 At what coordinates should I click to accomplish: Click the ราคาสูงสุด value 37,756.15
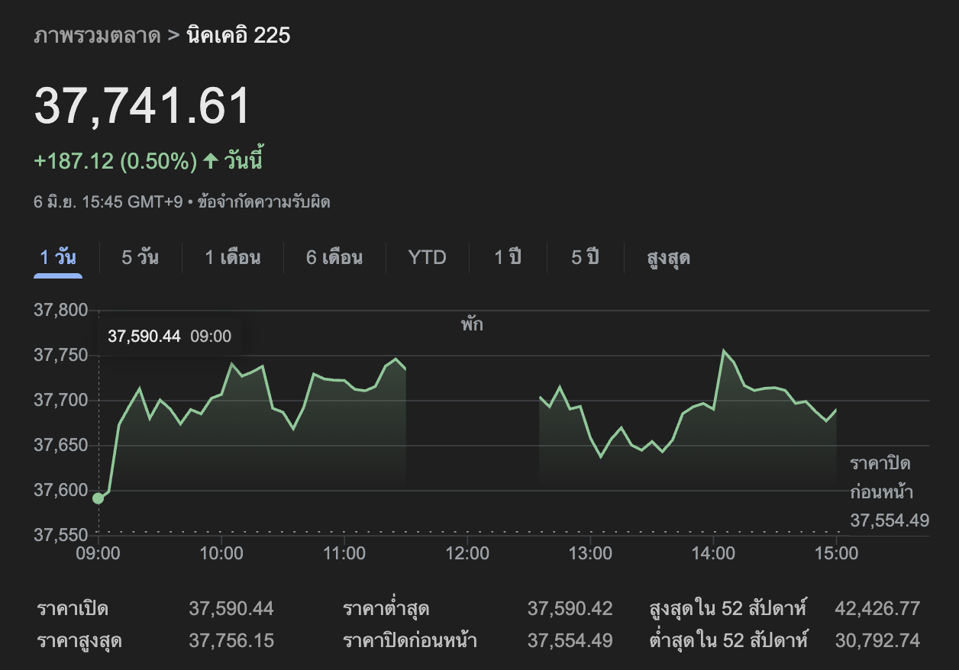[x=231, y=640]
